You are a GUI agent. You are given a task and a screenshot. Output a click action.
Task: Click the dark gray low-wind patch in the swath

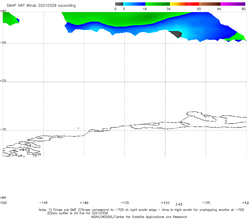click(x=176, y=34)
